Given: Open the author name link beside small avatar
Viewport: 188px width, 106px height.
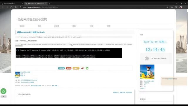Looking at the screenshot, I should tap(25, 72).
